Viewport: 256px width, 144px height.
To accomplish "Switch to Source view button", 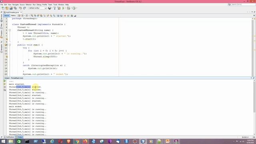I will coord(7,16).
